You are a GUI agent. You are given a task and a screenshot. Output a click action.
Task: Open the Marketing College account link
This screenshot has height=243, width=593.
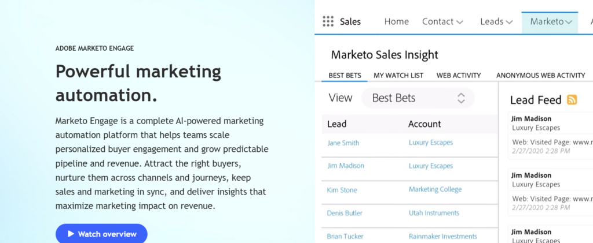[x=435, y=189]
